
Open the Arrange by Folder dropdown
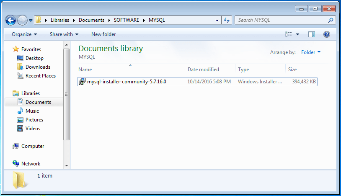coord(311,52)
